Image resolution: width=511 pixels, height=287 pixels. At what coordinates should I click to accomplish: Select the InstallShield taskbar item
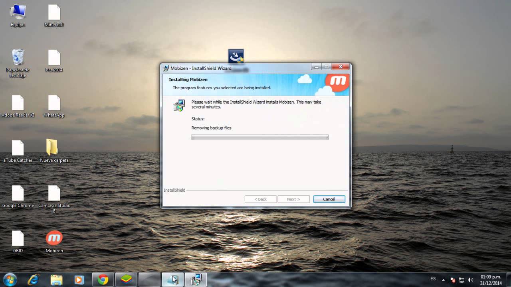(x=196, y=280)
